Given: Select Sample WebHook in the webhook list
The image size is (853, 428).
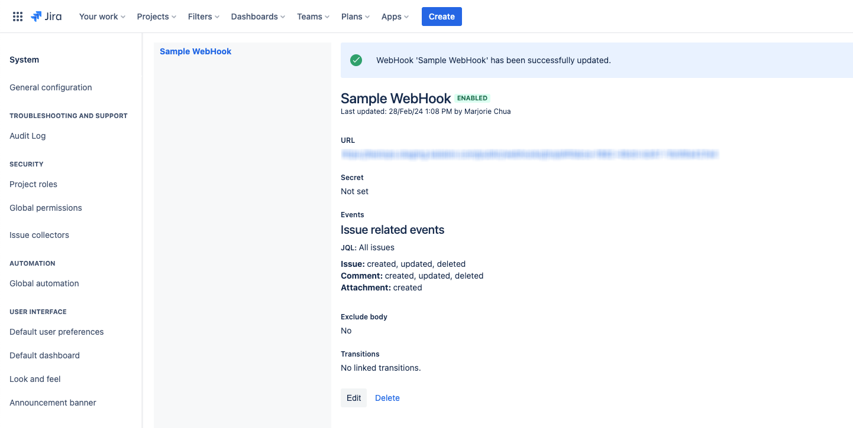Looking at the screenshot, I should (x=195, y=51).
